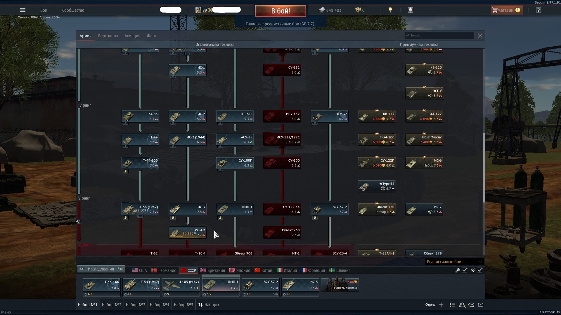
Task: Click the light bulb hints icon
Action: point(390,10)
